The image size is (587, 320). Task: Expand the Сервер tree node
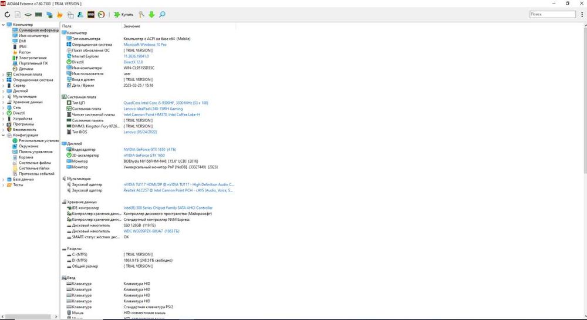[x=4, y=85]
